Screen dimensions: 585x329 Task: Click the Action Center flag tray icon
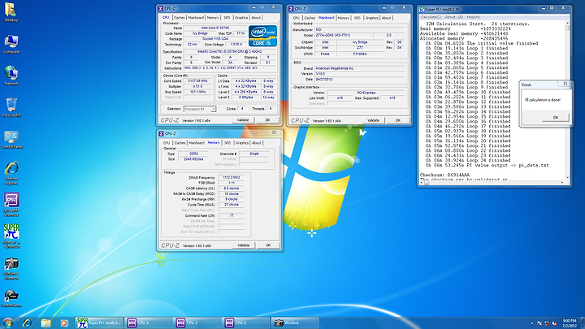coord(539,323)
